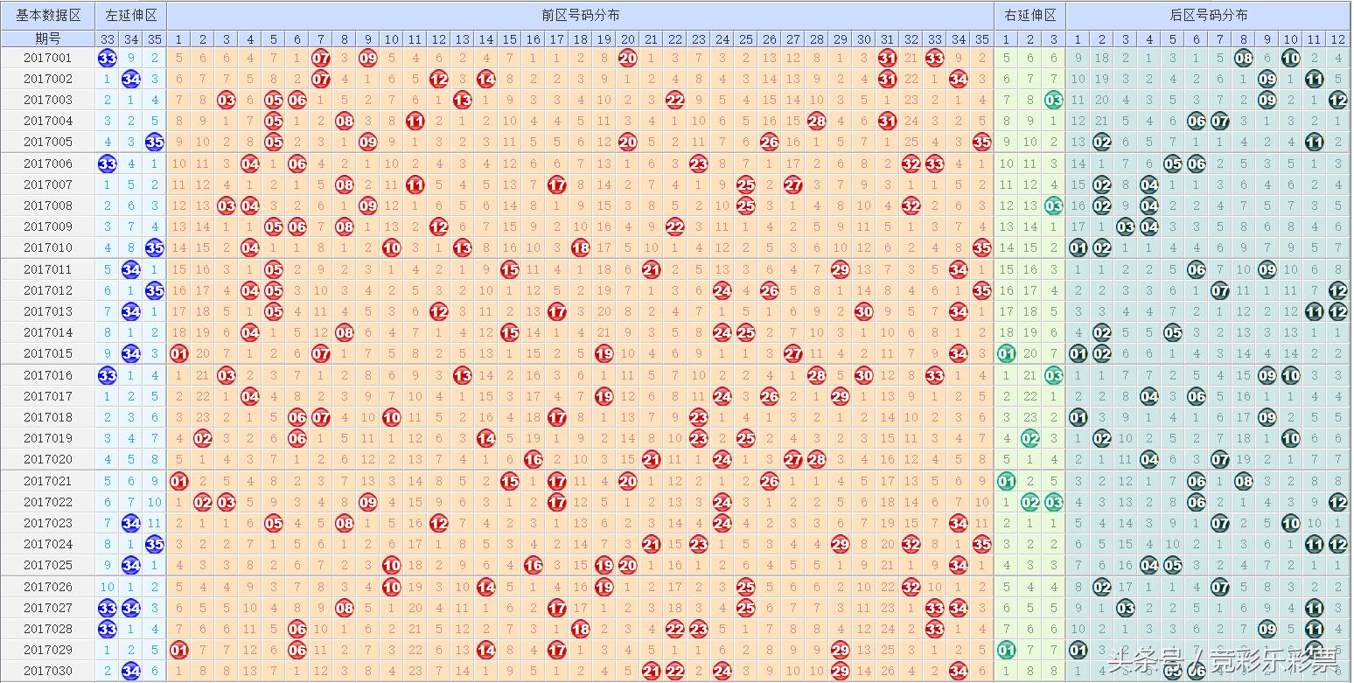1354x683 pixels.
Task: Select red ball 29 in row 2017011
Action: [840, 269]
